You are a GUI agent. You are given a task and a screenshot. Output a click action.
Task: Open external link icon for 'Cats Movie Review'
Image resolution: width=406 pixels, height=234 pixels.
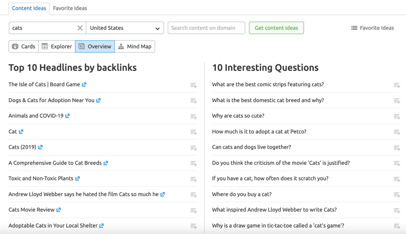coord(59,210)
